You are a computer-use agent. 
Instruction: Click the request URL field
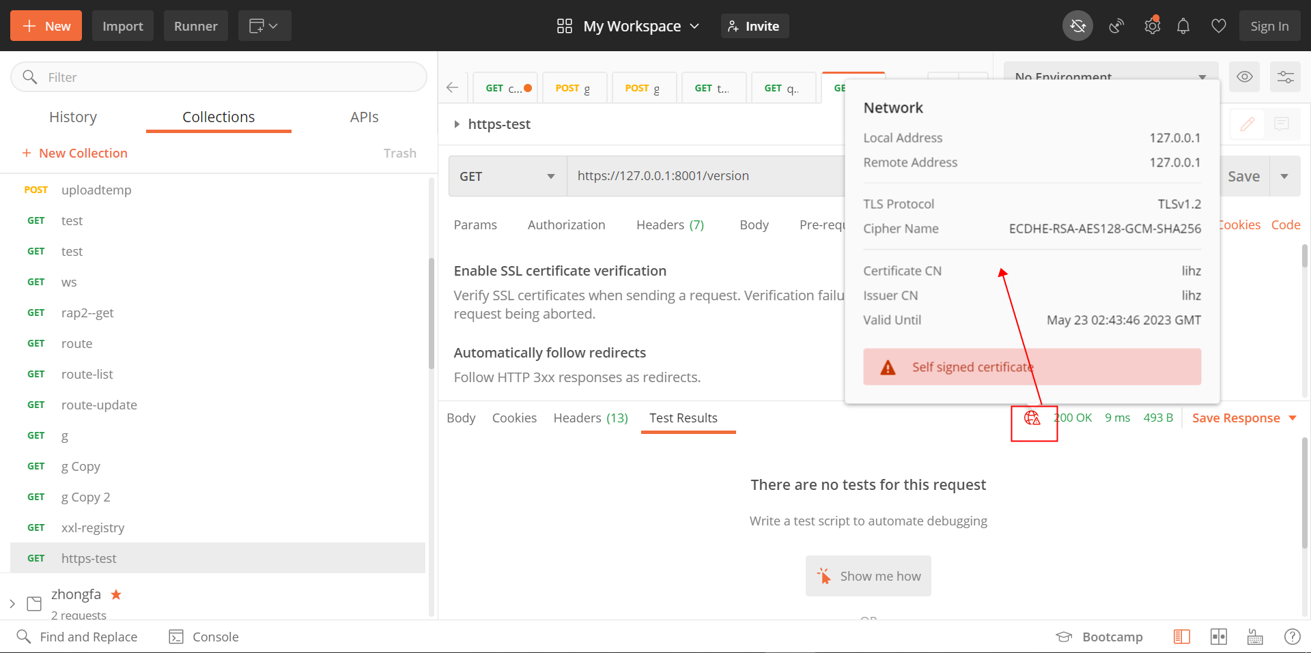(707, 176)
